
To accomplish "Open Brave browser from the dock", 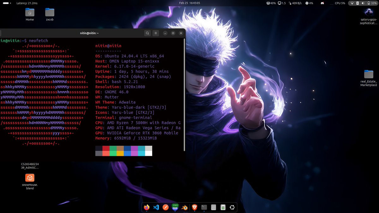I will click(195, 207).
